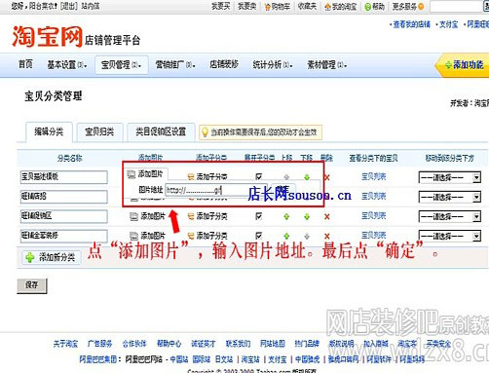The width and height of the screenshot is (489, 373).
Task: Click 添加图片 in the 旺铺促销区 row
Action: click(x=147, y=216)
